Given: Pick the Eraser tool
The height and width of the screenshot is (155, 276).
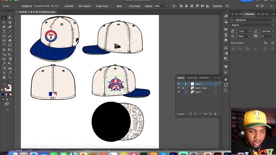Looking at the screenshot, I should pos(9,40).
